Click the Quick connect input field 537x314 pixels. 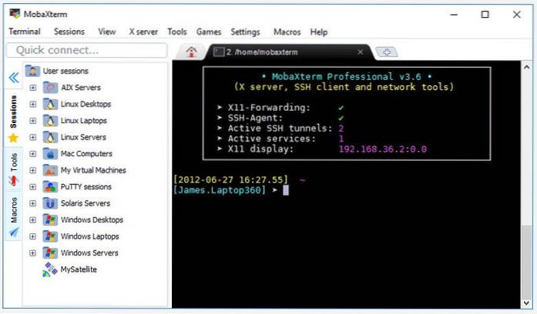(x=86, y=50)
